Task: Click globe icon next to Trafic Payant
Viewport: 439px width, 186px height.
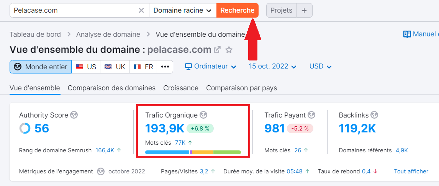Action: point(311,115)
